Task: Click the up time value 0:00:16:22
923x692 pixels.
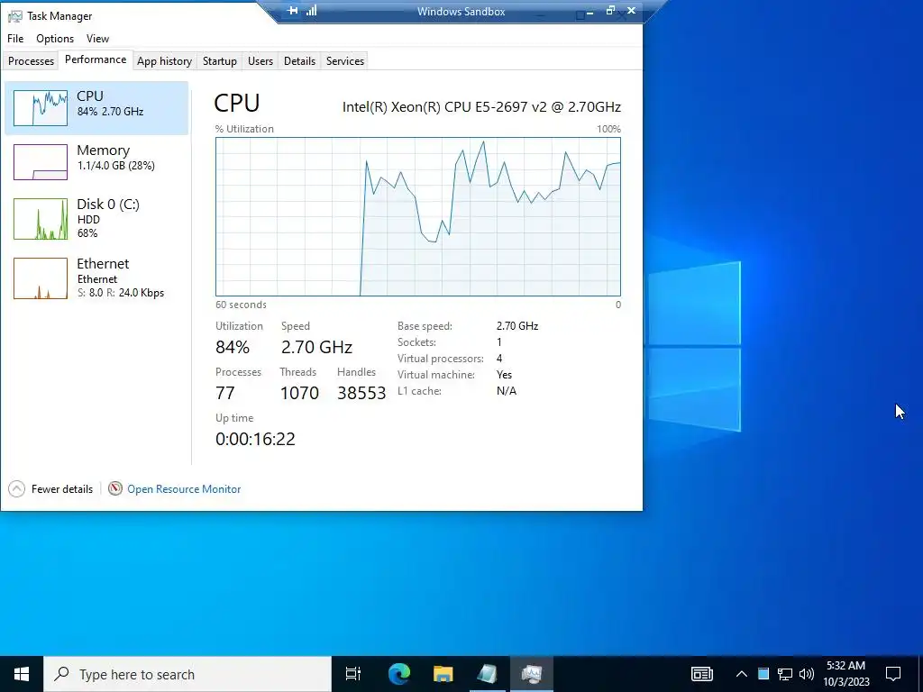Action: click(x=255, y=439)
